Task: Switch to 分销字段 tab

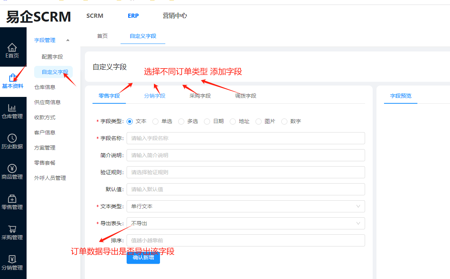Action: [x=155, y=96]
